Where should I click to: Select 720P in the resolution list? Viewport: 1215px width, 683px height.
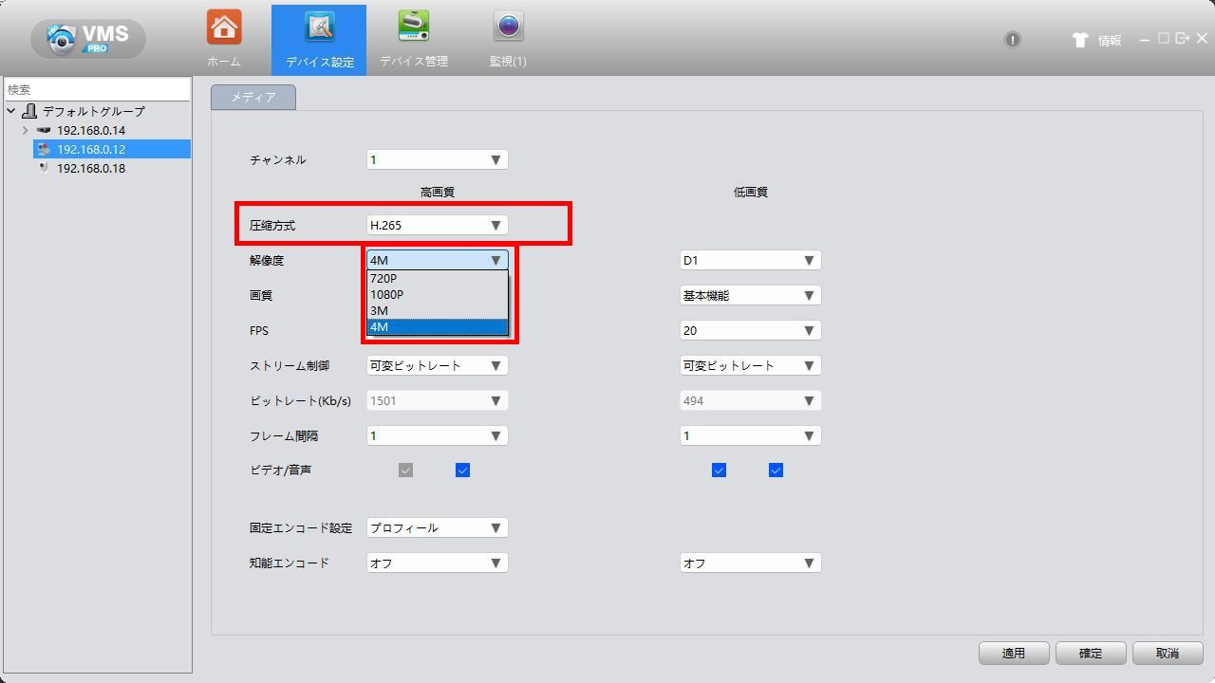384,279
